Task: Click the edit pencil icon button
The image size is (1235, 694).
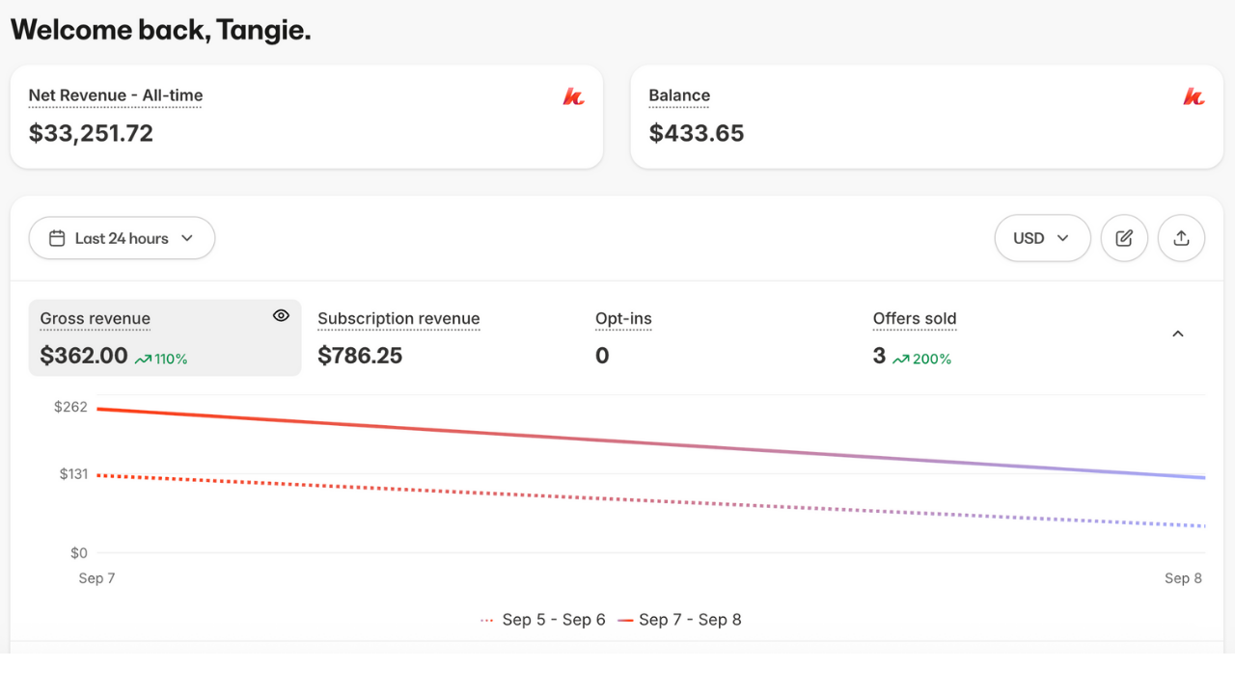Action: point(1124,238)
